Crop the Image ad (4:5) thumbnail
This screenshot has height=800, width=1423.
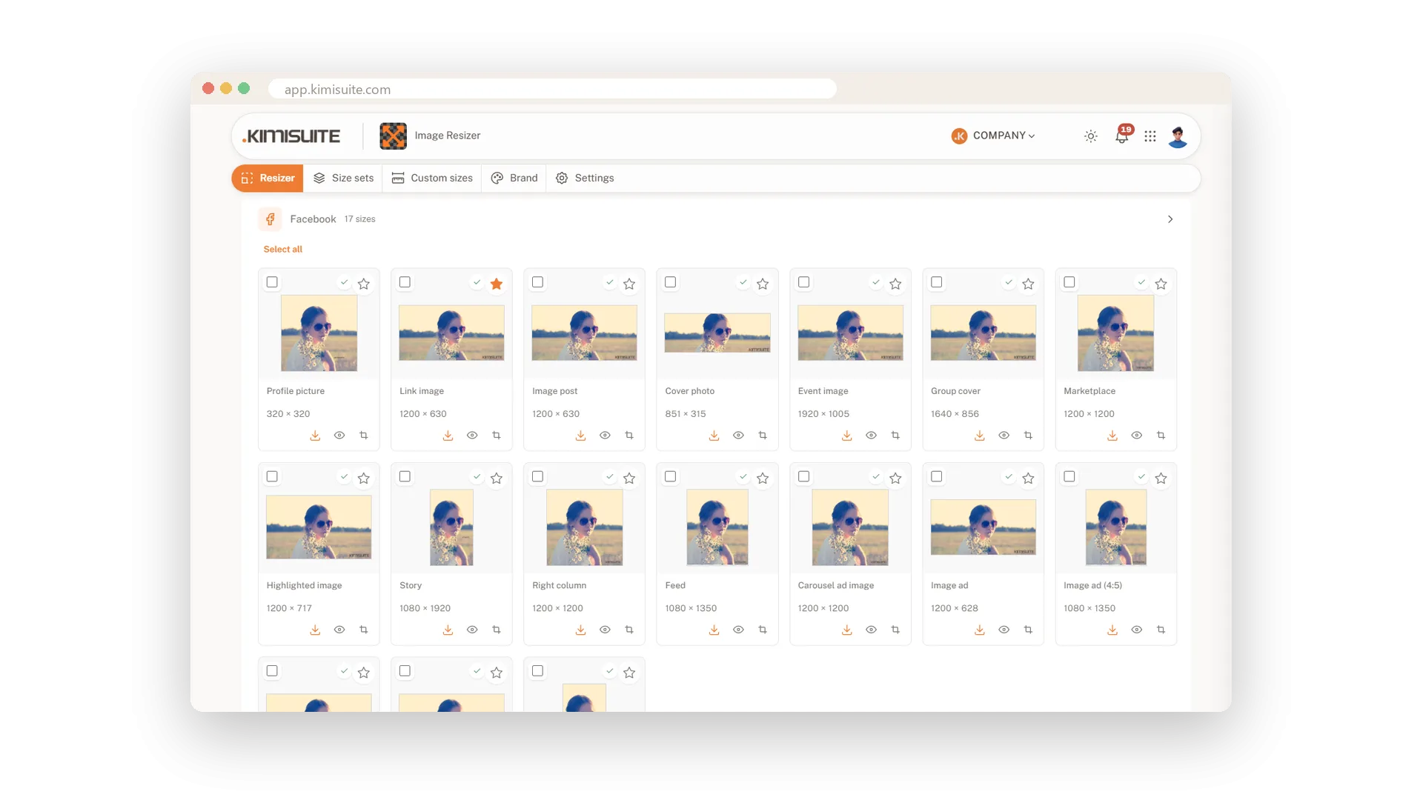(x=1161, y=630)
